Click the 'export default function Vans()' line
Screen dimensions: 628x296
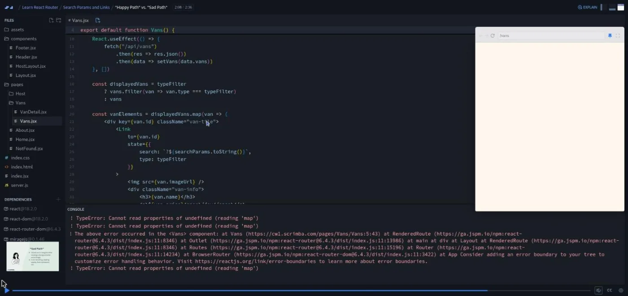127,30
